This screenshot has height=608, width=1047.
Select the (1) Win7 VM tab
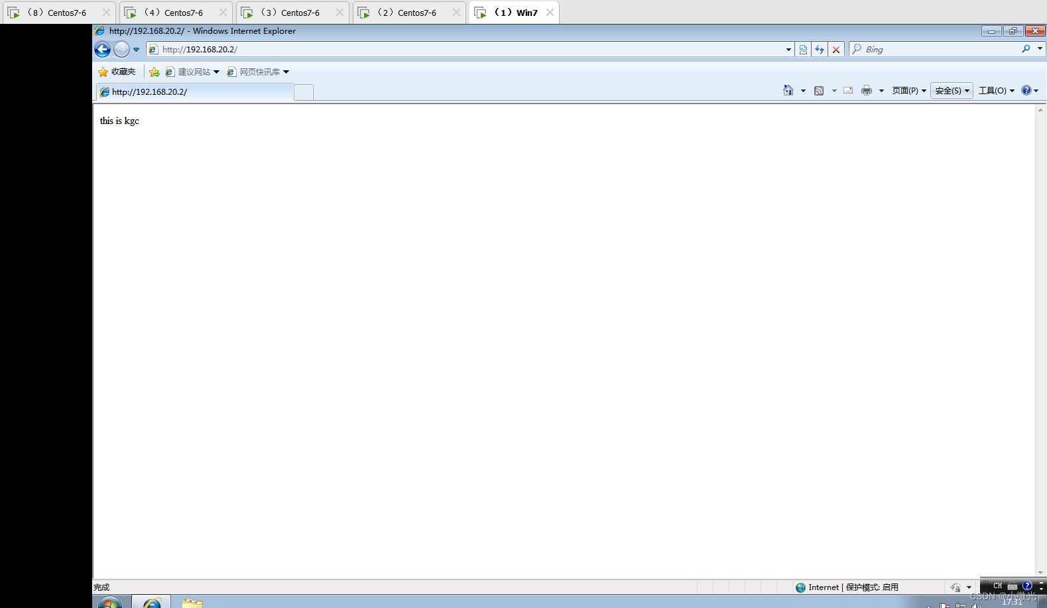tap(514, 13)
